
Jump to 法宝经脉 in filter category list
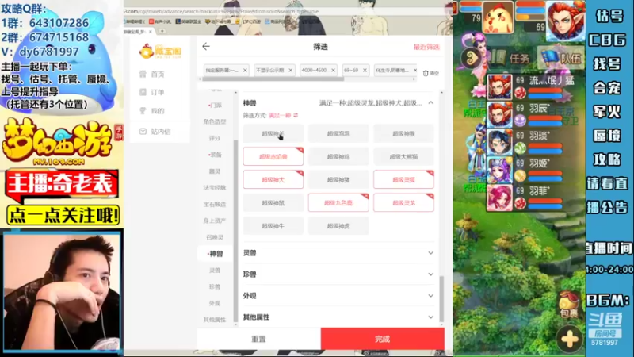[x=215, y=187]
